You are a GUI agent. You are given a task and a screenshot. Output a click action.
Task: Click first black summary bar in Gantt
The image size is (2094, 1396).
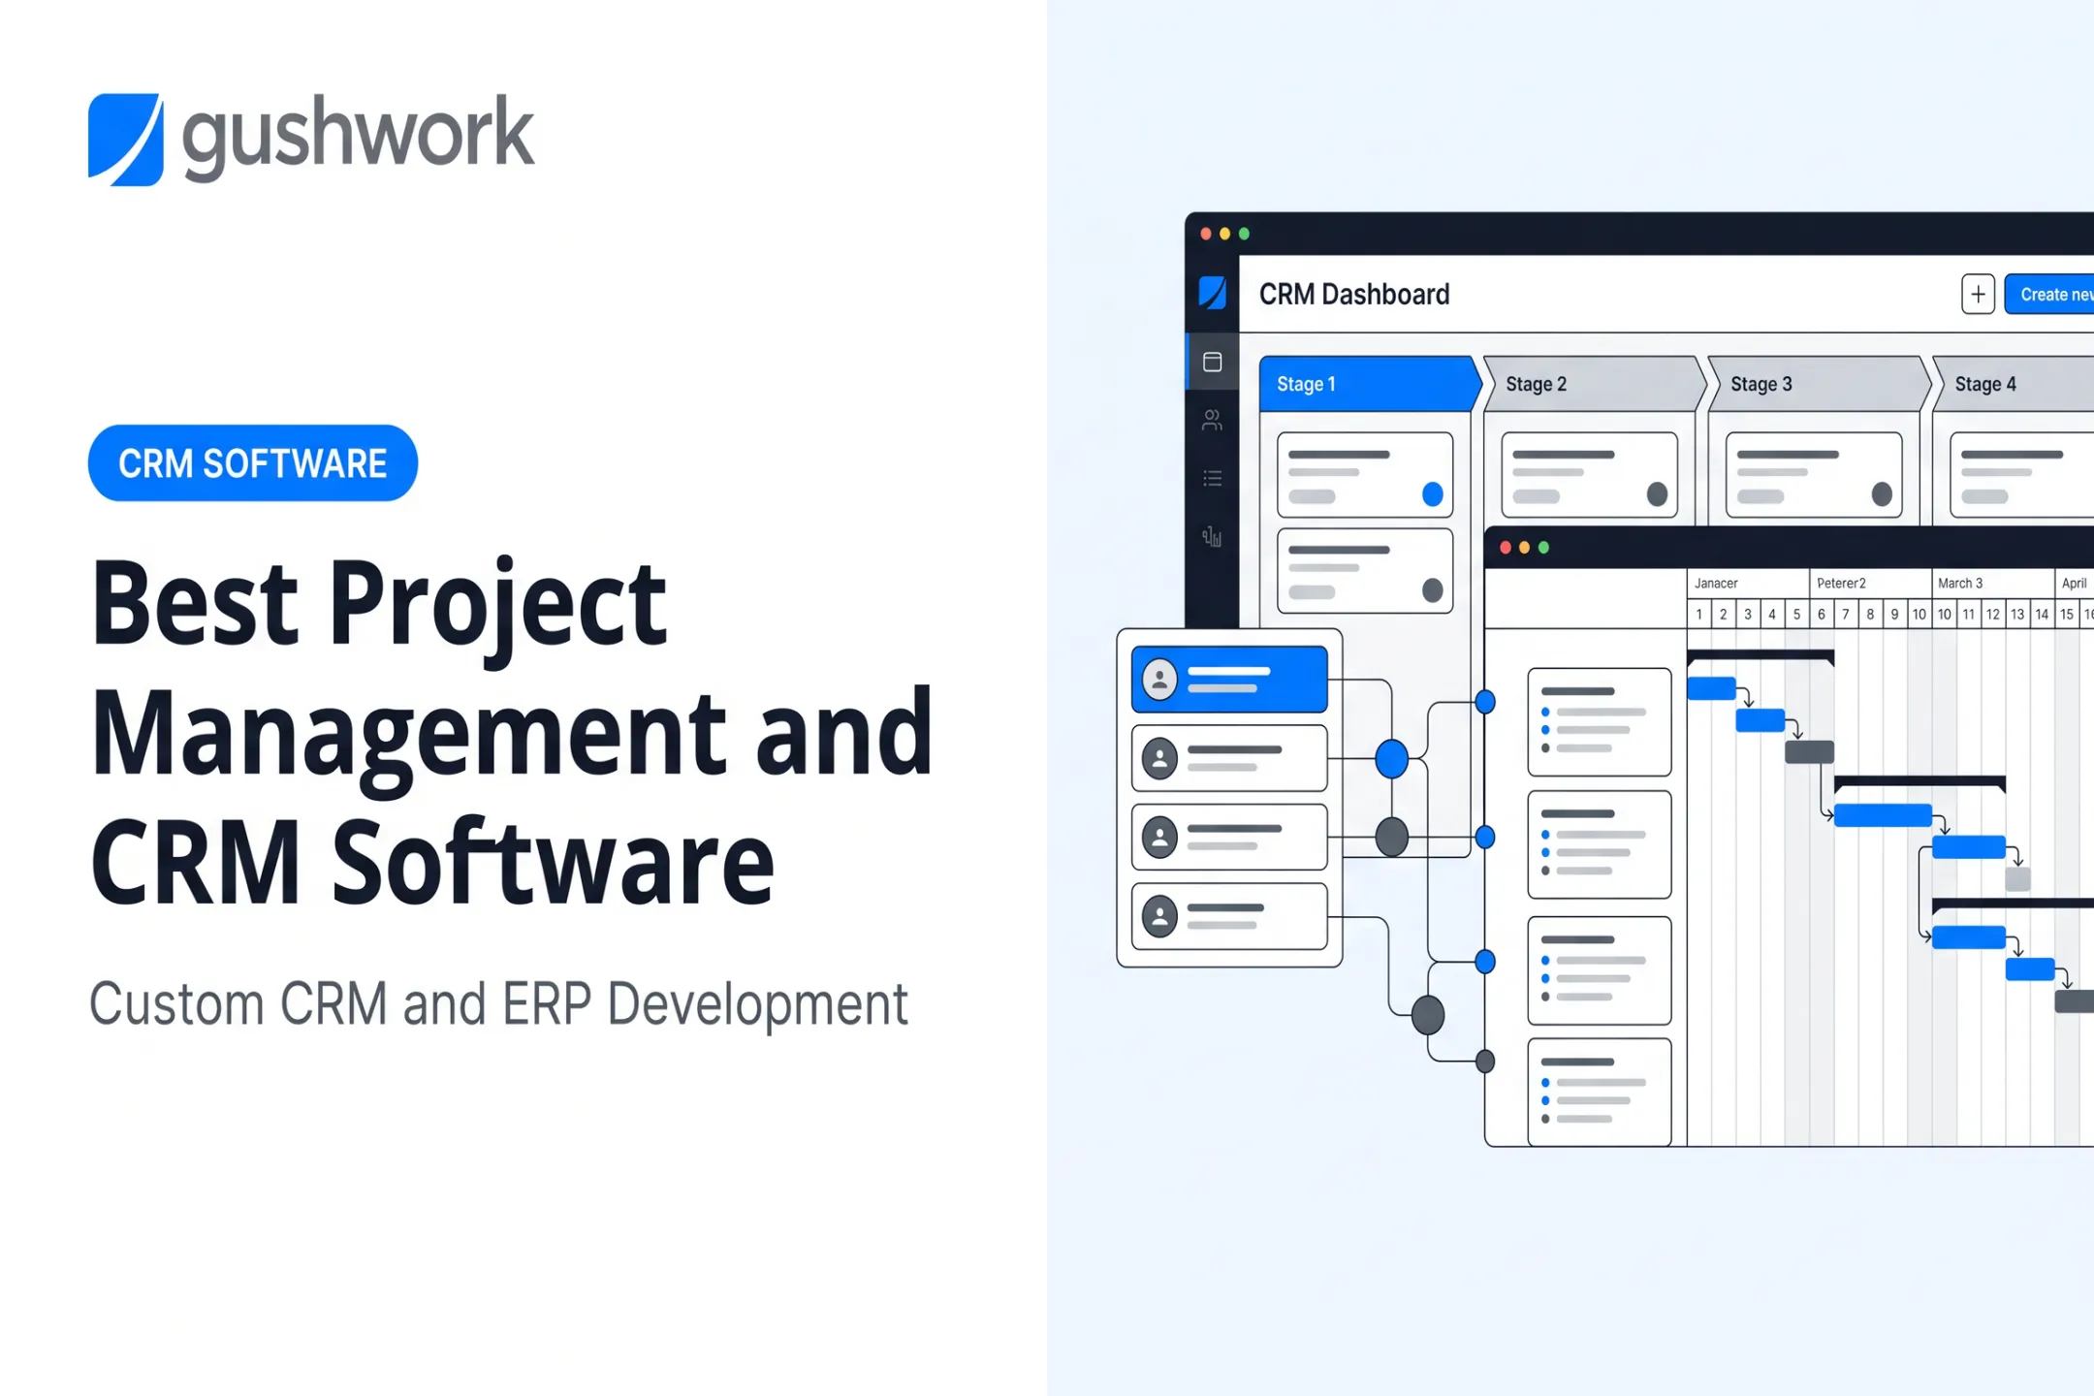(x=1761, y=656)
